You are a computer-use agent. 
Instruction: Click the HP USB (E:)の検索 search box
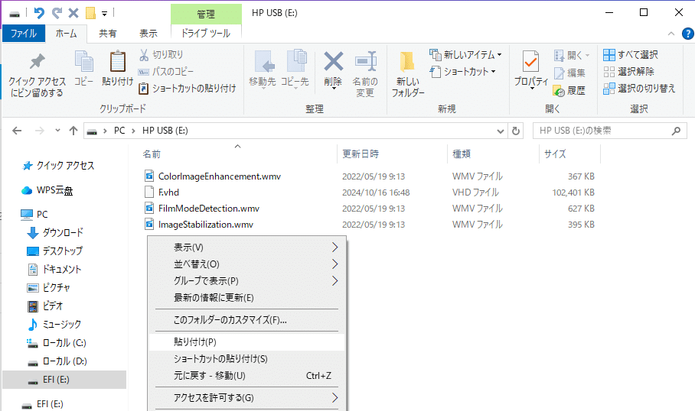(x=610, y=131)
